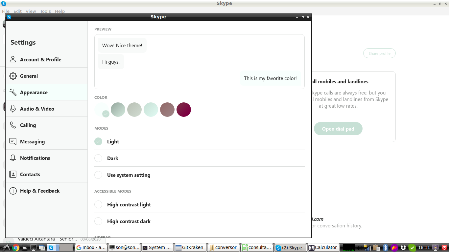Click the window switcher icon in taskbar
449x252 pixels.
(x=42, y=248)
